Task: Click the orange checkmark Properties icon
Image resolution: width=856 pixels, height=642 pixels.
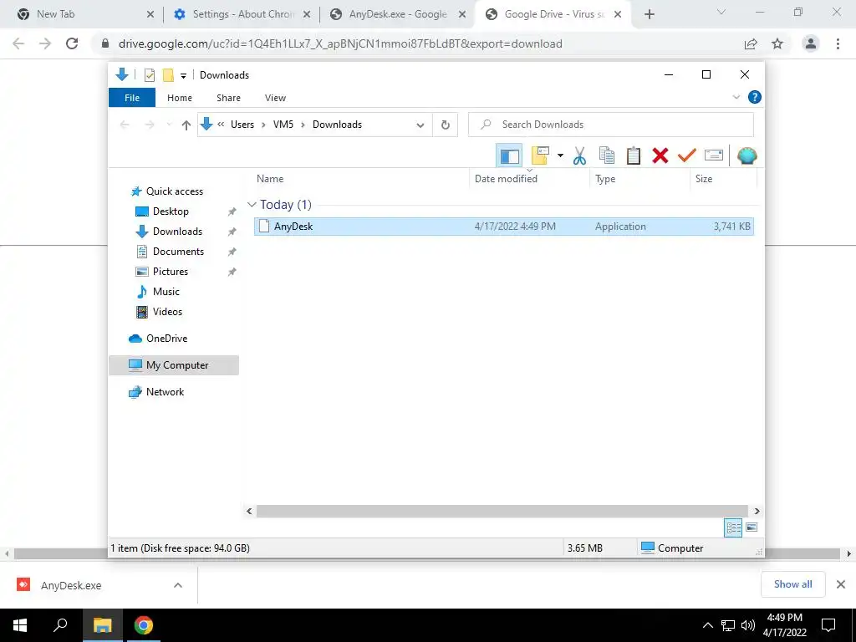Action: [687, 155]
